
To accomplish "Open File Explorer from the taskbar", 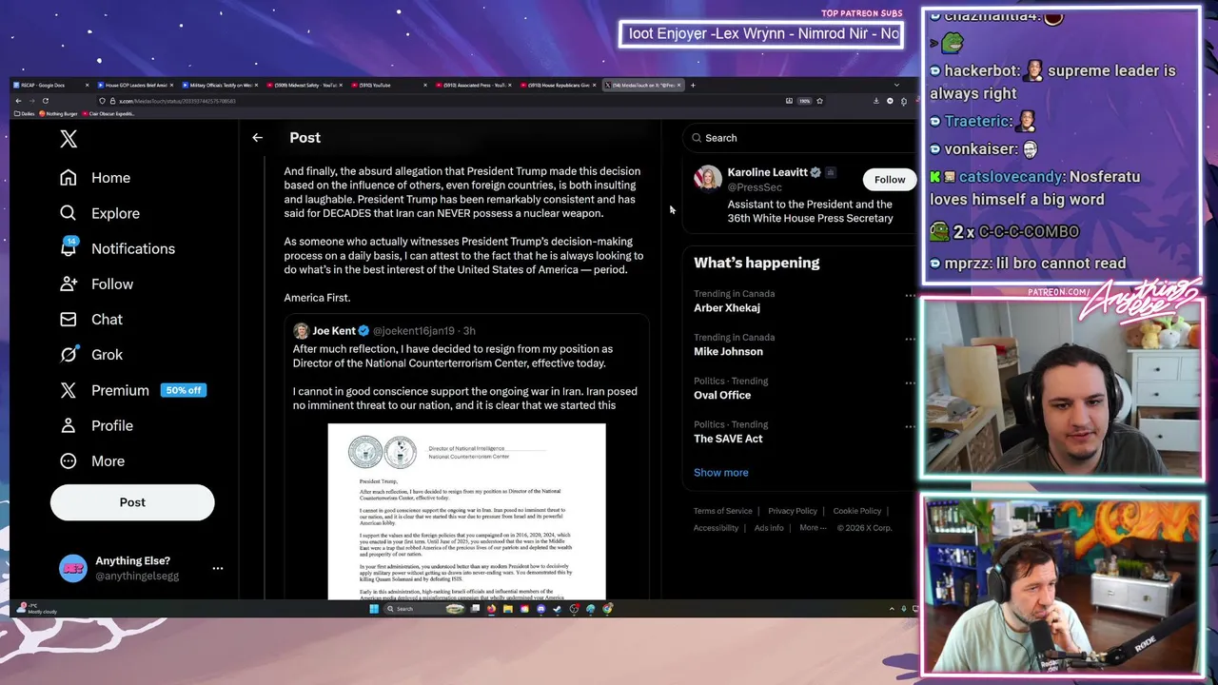I will coord(508,609).
